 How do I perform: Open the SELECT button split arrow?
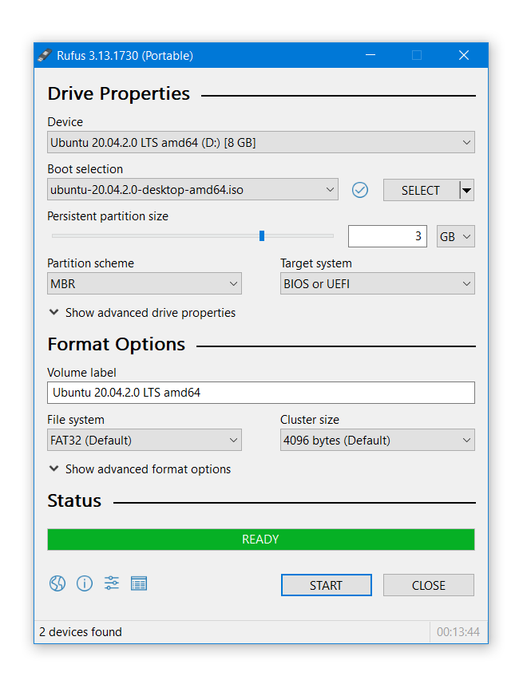(x=466, y=190)
